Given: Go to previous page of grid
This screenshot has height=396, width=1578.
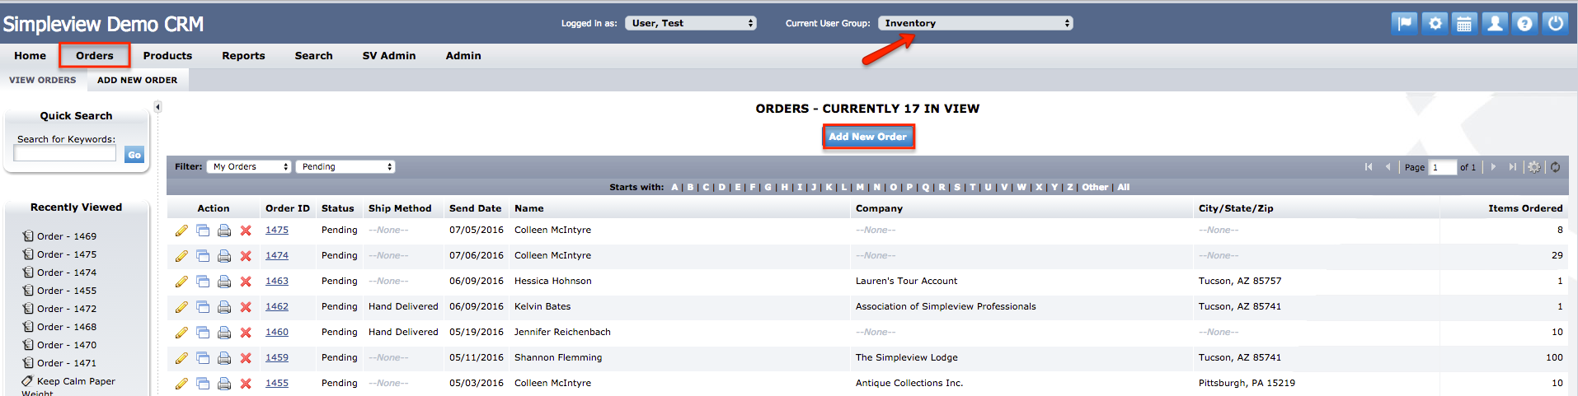Looking at the screenshot, I should [1388, 166].
